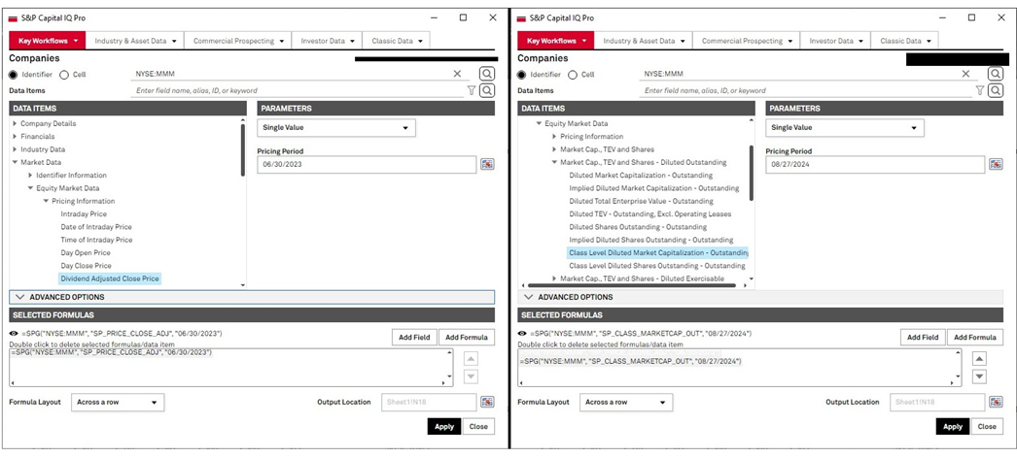
Task: Open Pricing Period calendar picker in left window
Action: [487, 164]
